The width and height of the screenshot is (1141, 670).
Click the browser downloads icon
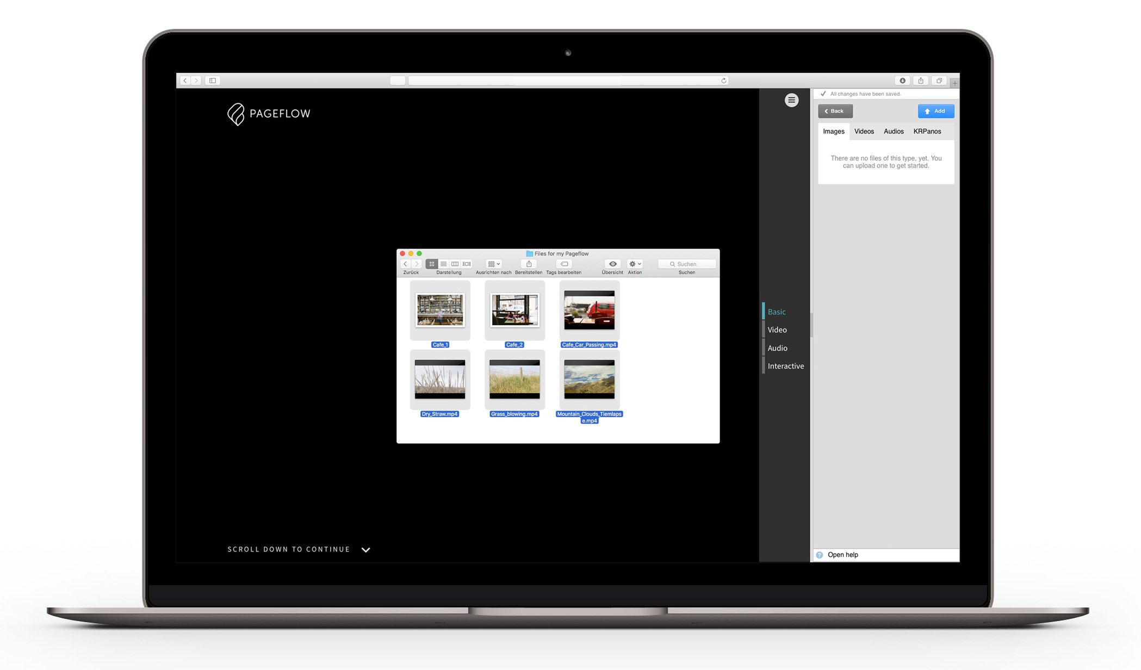coord(902,80)
